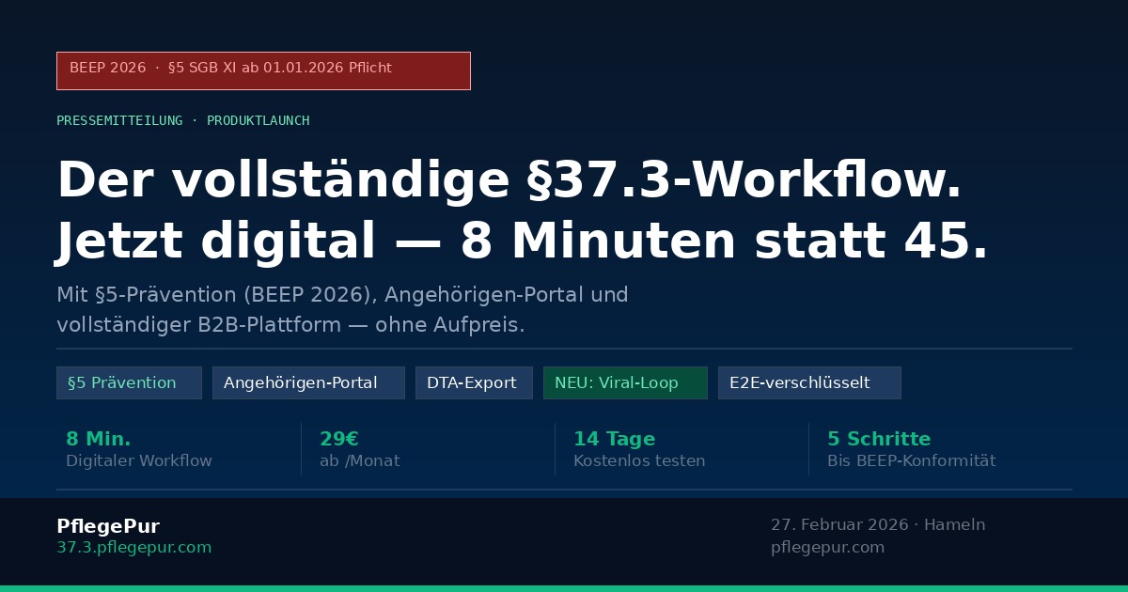Select the '§5 Prävention' tag
1128x592 pixels.
(129, 382)
